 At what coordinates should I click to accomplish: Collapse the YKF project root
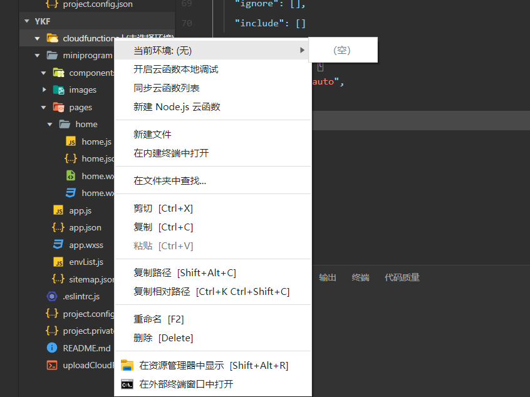27,21
